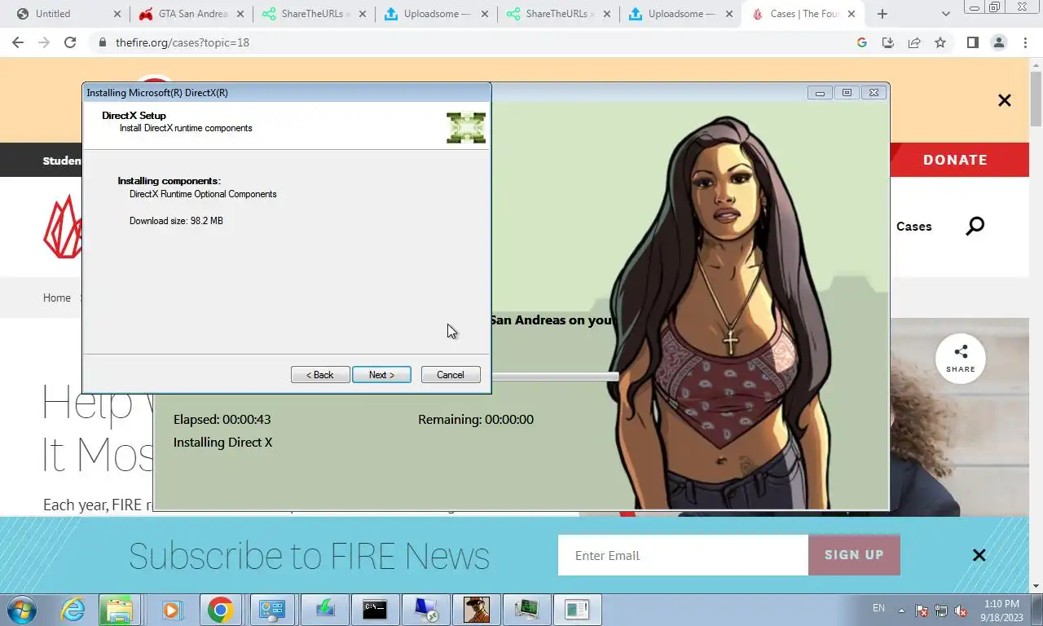Click the Chrome taskbar icon
Image resolution: width=1043 pixels, height=626 pixels.
pyautogui.click(x=220, y=609)
